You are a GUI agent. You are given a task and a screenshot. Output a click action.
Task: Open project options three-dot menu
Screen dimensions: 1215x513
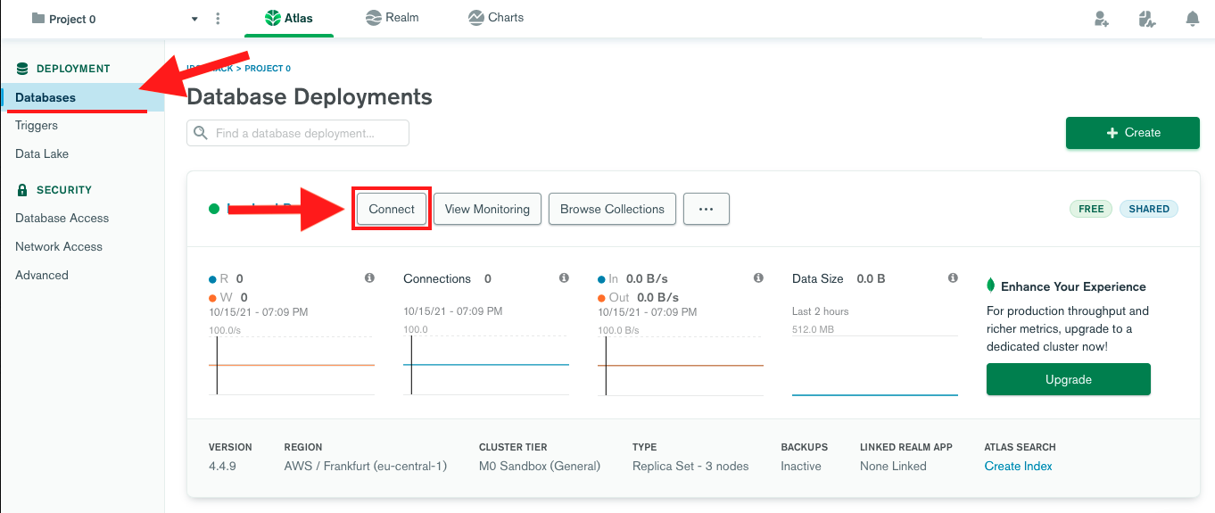[x=219, y=19]
